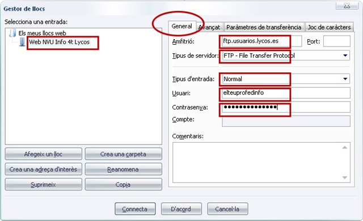Screen dimensions: 363x221
Task: Click Crea una adreça d'interès button
Action: coord(43,169)
